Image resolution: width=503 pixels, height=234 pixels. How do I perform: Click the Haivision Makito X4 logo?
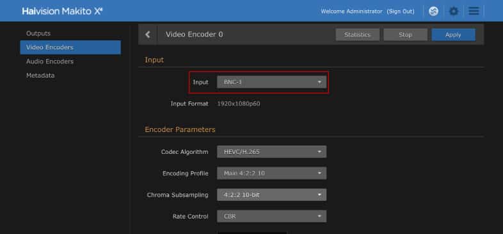pos(62,12)
